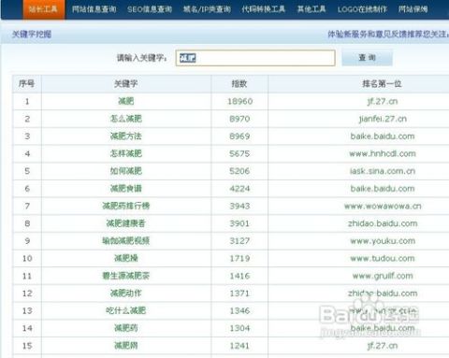
Task: Click the index value 18960
Action: coord(239,101)
